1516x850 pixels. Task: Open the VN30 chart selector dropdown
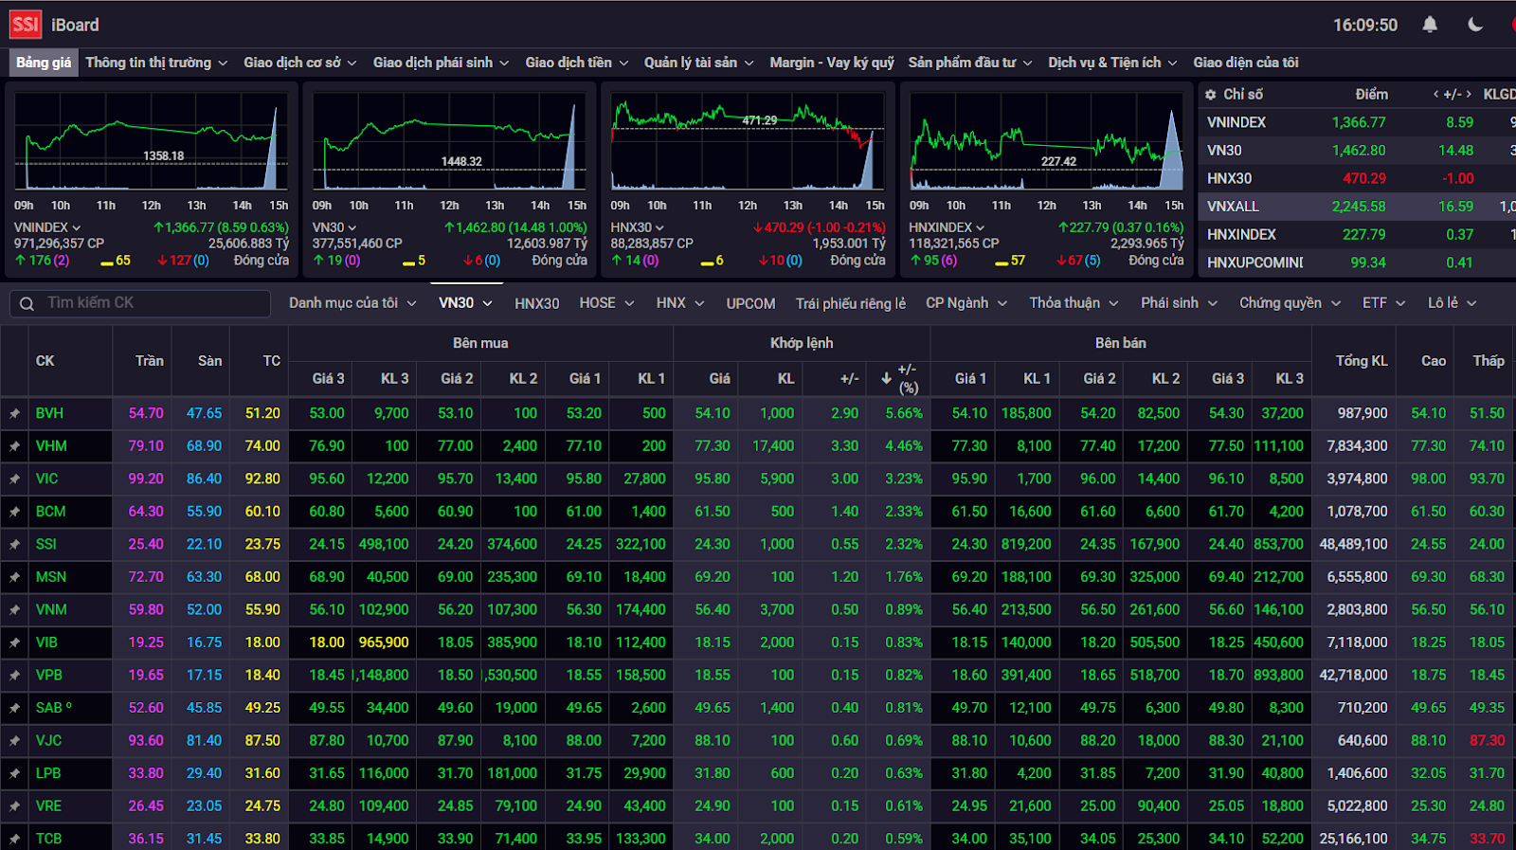pos(334,227)
